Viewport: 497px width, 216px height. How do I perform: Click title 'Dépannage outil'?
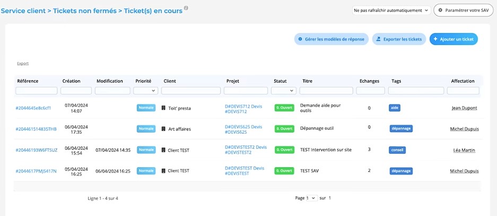[317, 128]
